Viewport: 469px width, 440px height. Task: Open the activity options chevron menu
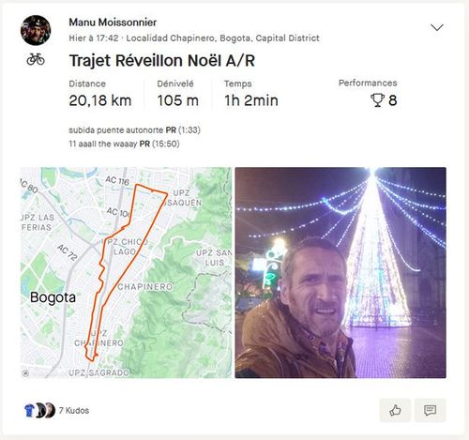click(x=436, y=27)
